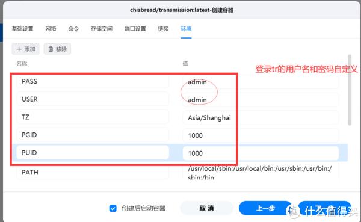The height and width of the screenshot is (222, 361).
Task: Click the TZ name field
Action: click(x=93, y=117)
